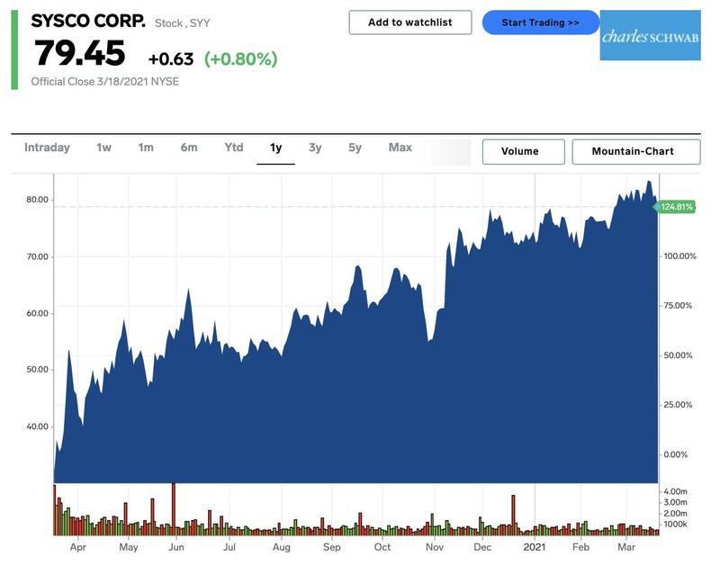Click the (+0.80%) percent change

[240, 58]
